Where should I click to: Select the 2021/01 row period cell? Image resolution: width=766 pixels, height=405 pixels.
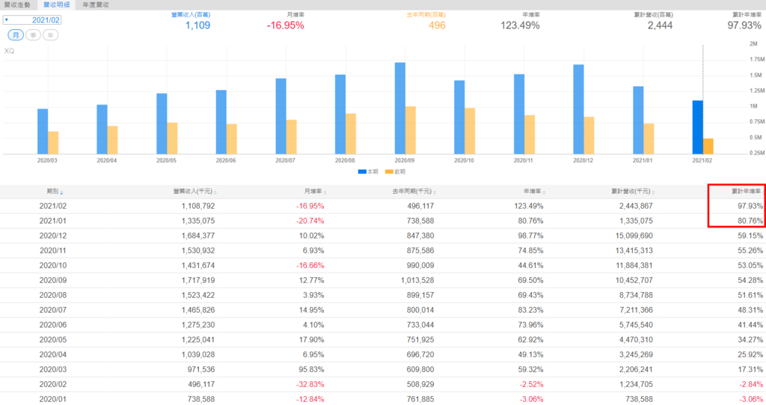coord(53,221)
